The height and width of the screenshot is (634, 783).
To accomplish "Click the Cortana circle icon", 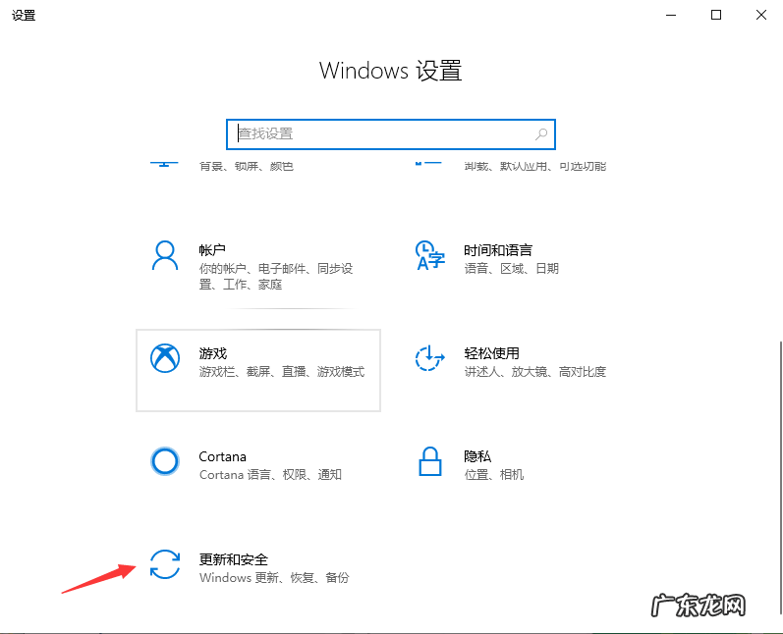I will [165, 461].
